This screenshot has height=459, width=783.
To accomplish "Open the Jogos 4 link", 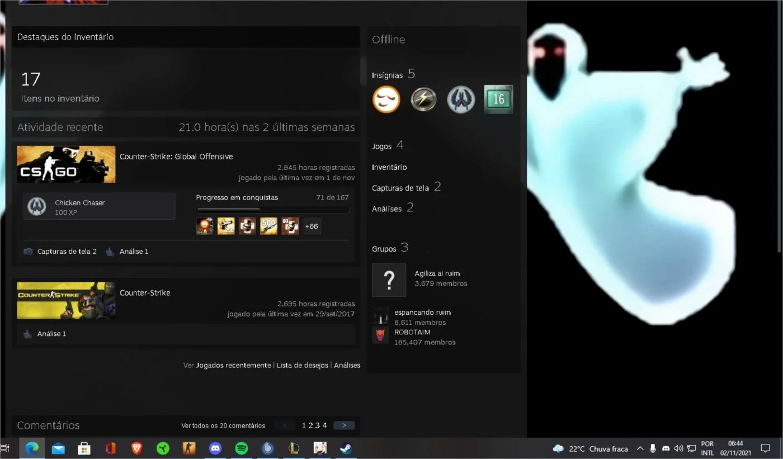I will [388, 145].
